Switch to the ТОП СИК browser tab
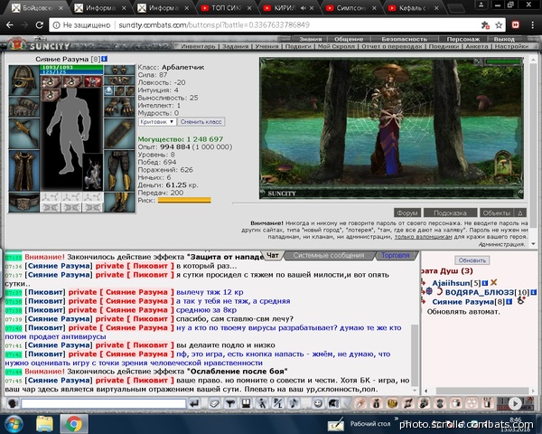Screen dimensions: 542x434 [x=227, y=8]
